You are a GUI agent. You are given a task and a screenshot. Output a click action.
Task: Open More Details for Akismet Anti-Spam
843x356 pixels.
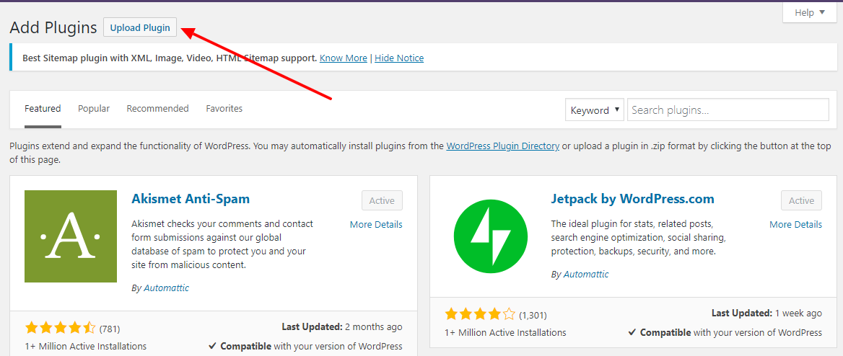coord(376,224)
